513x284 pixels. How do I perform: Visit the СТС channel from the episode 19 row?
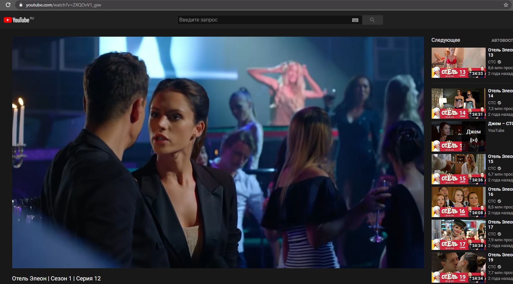point(492,267)
